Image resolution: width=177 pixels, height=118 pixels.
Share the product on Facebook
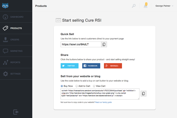(x=91, y=66)
